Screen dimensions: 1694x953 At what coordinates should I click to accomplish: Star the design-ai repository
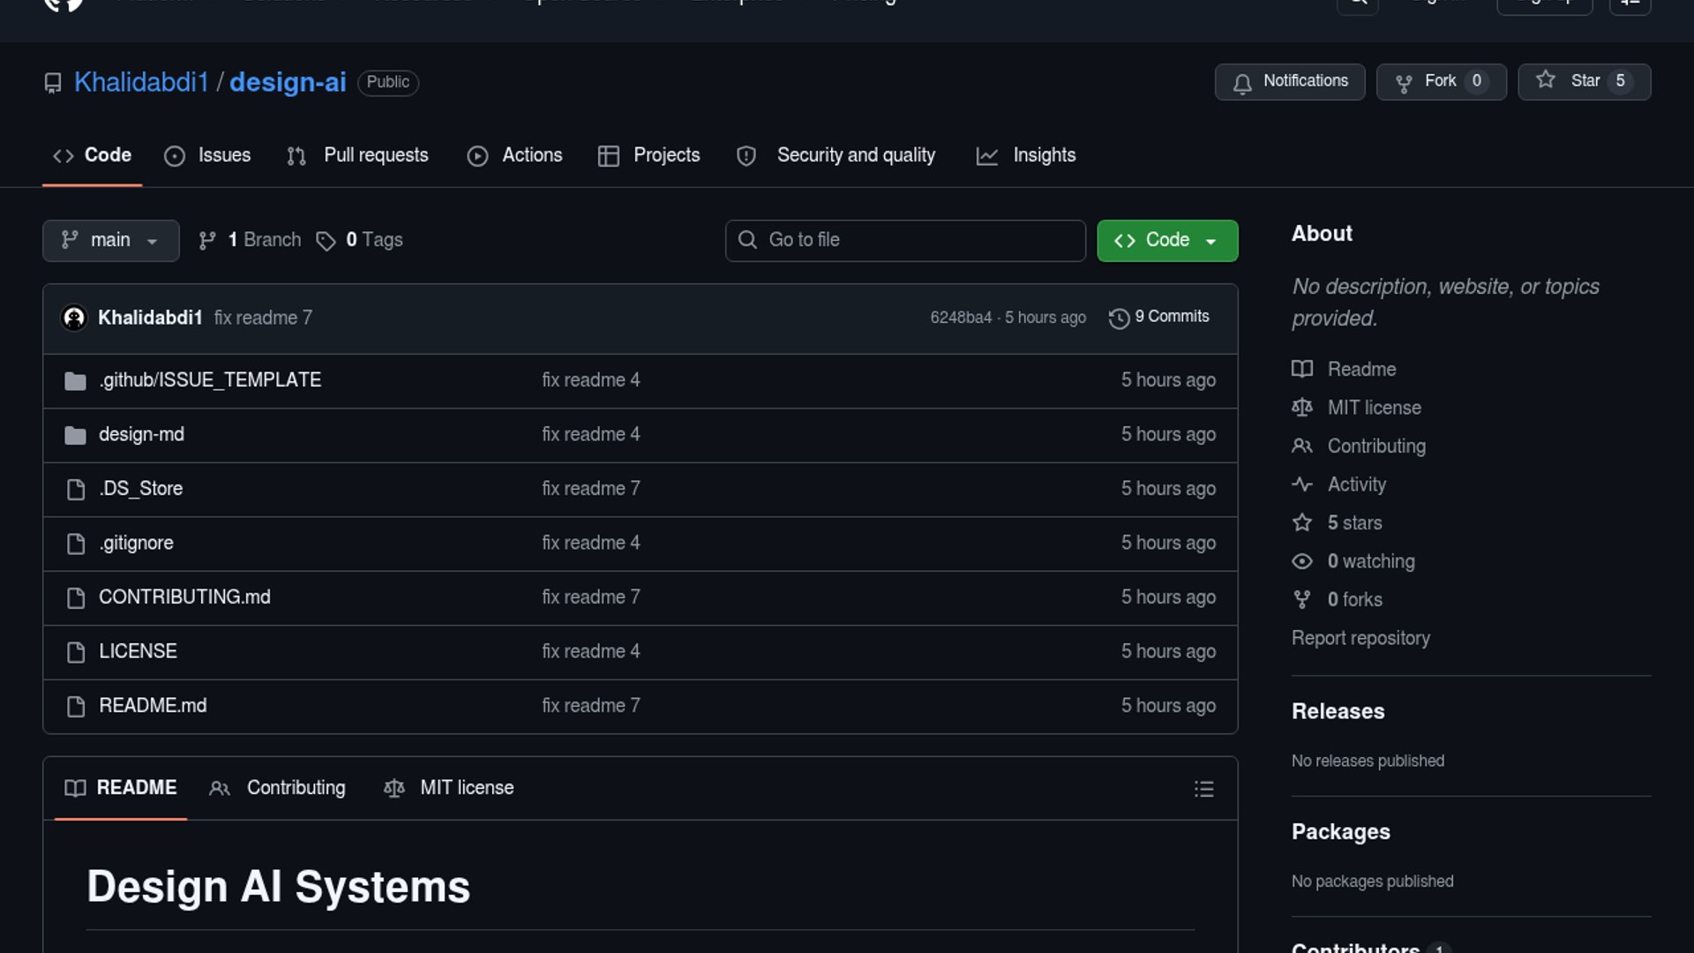(x=1584, y=81)
